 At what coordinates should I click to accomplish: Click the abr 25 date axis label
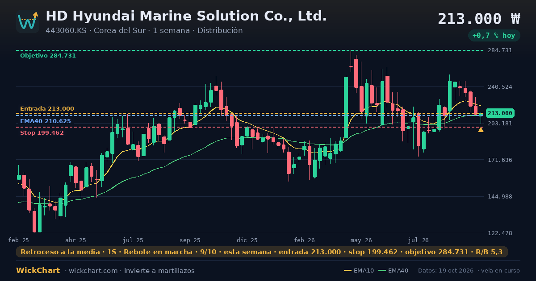pyautogui.click(x=75, y=240)
